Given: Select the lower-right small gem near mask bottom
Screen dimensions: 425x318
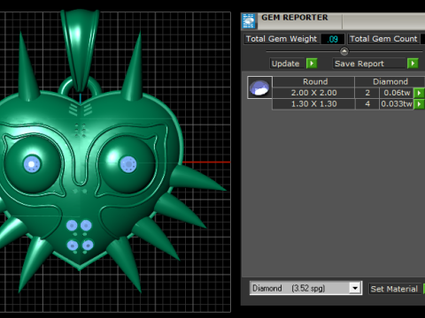Looking at the screenshot, I should coord(88,245).
